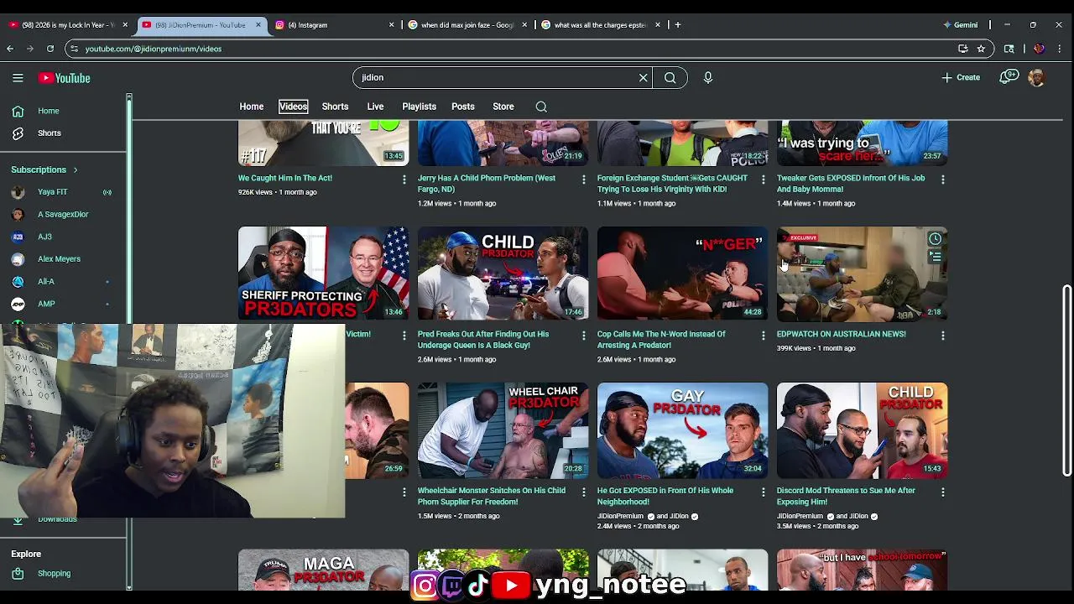The height and width of the screenshot is (604, 1074).
Task: Play MAGA PR3DATOR thumbnail video
Action: [x=323, y=570]
